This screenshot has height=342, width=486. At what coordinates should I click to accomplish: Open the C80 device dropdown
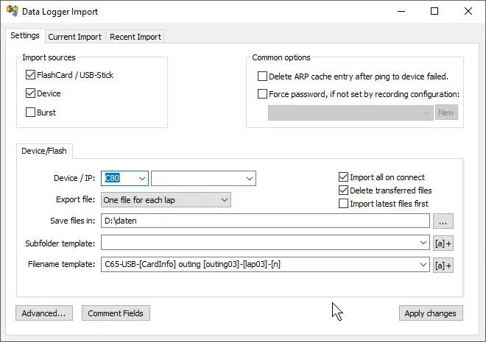pos(141,178)
